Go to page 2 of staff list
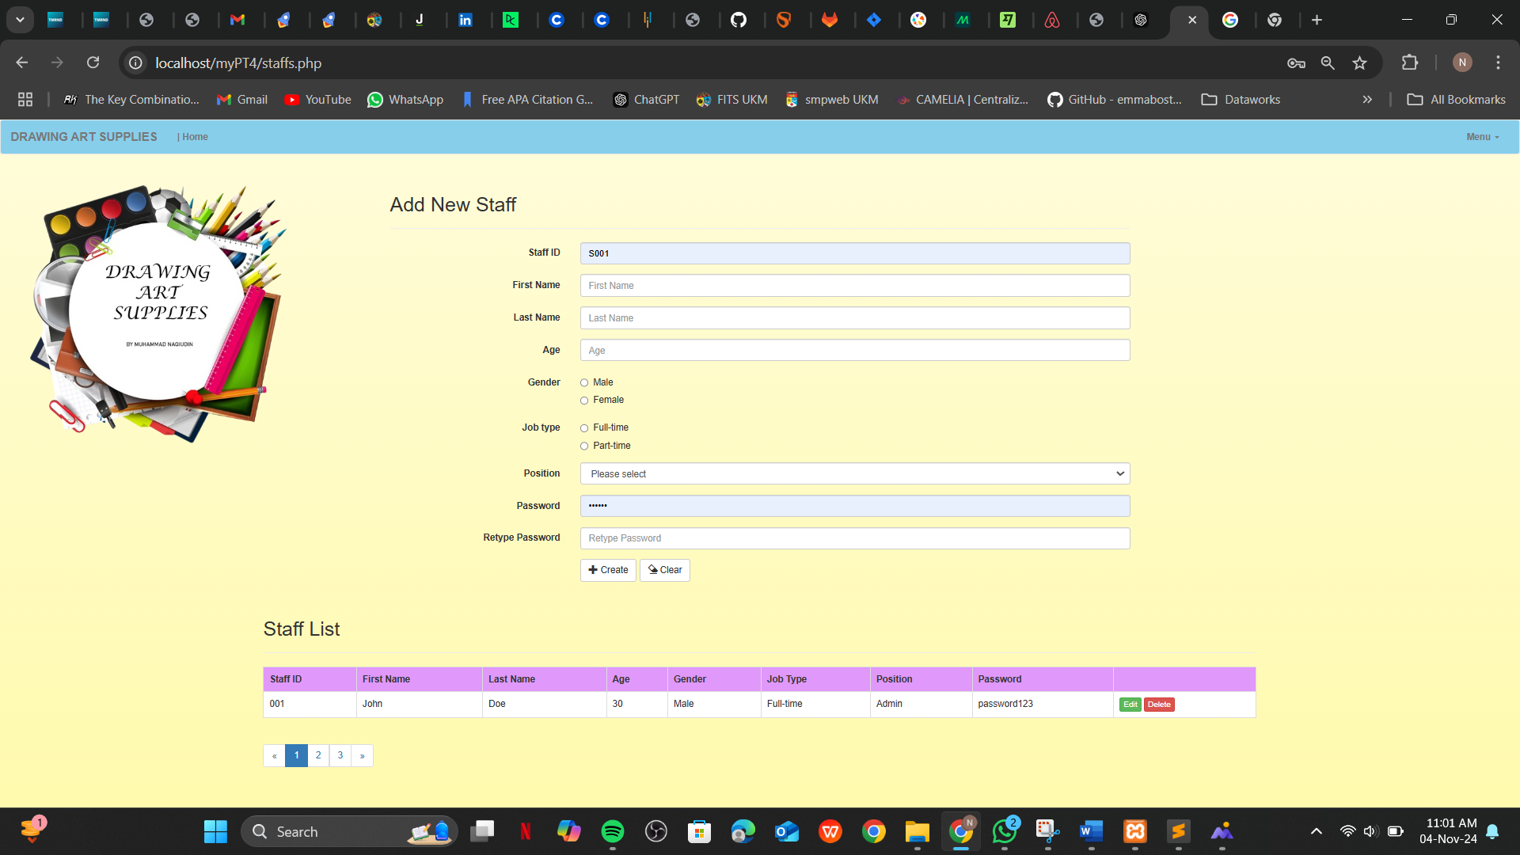Viewport: 1520px width, 855px height. [x=318, y=755]
